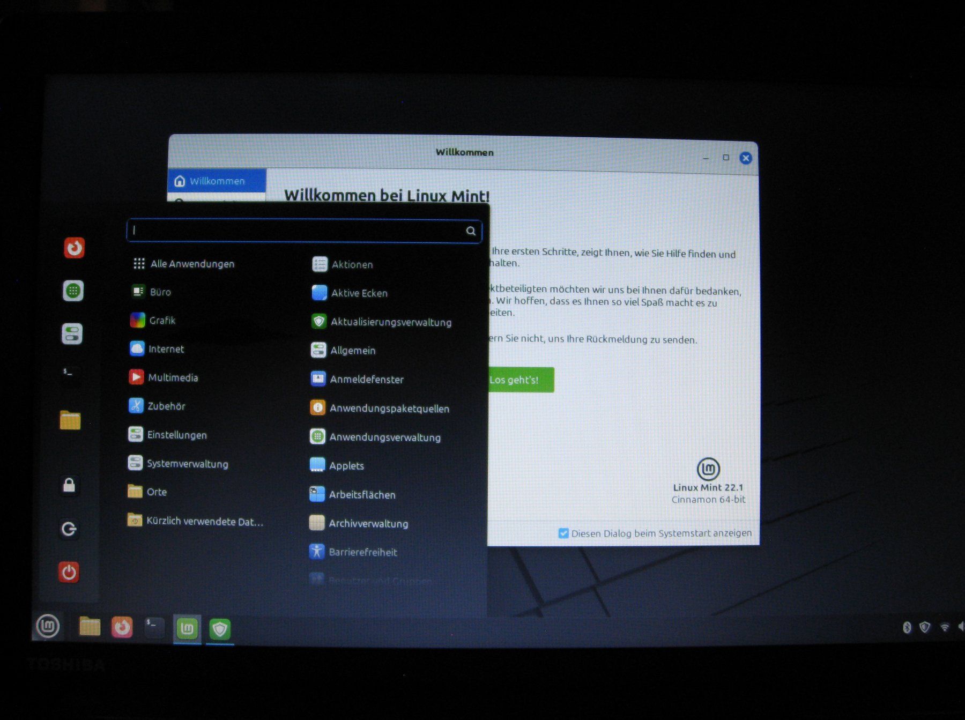Open Software Manager from menu favorites sidebar

coord(73,291)
